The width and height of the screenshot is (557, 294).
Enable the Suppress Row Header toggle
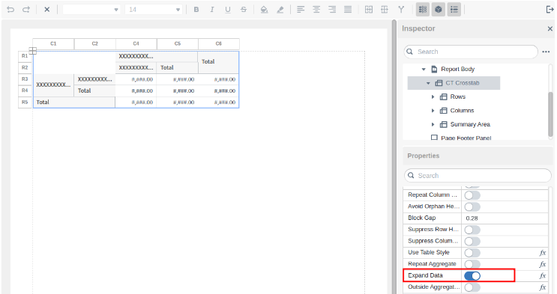click(472, 230)
